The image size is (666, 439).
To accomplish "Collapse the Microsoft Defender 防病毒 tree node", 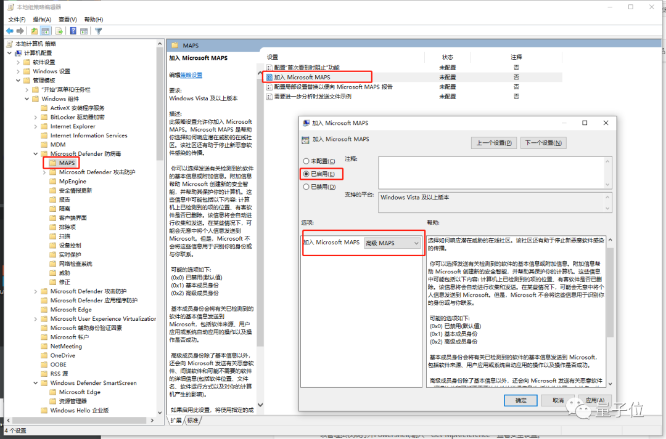I will click(x=36, y=154).
